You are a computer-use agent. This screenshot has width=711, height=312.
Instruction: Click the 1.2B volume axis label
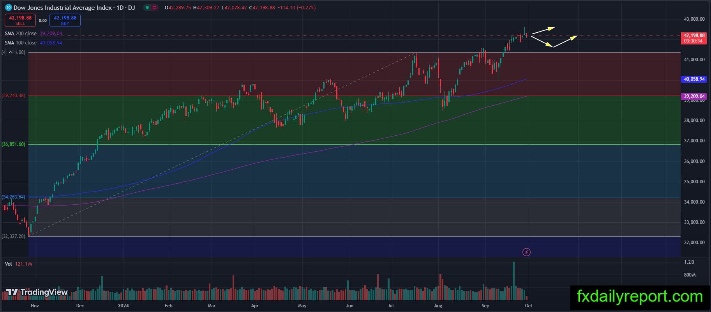point(689,262)
